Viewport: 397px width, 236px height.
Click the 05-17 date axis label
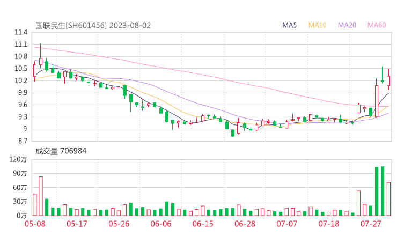[77, 224]
